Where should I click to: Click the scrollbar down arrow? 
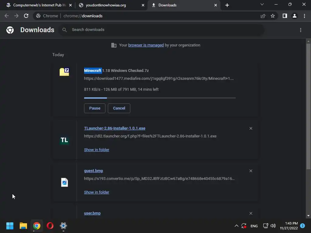point(308,216)
